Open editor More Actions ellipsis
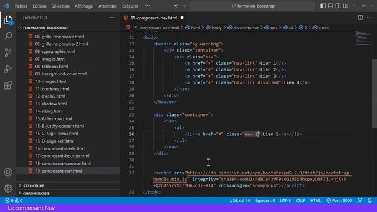Image resolution: width=377 pixels, height=212 pixels. 369,18
